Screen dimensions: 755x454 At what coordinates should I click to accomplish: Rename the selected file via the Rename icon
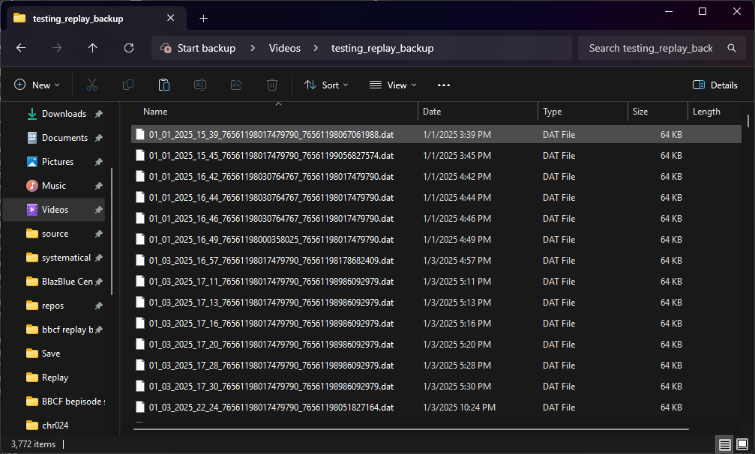coord(199,85)
